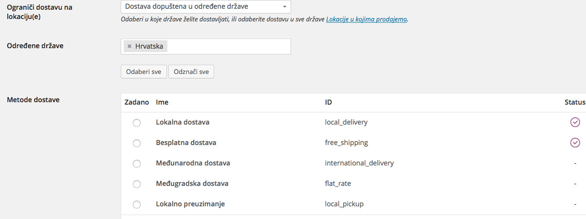Click the status dash for Lokalno preuzimanje

click(575, 204)
